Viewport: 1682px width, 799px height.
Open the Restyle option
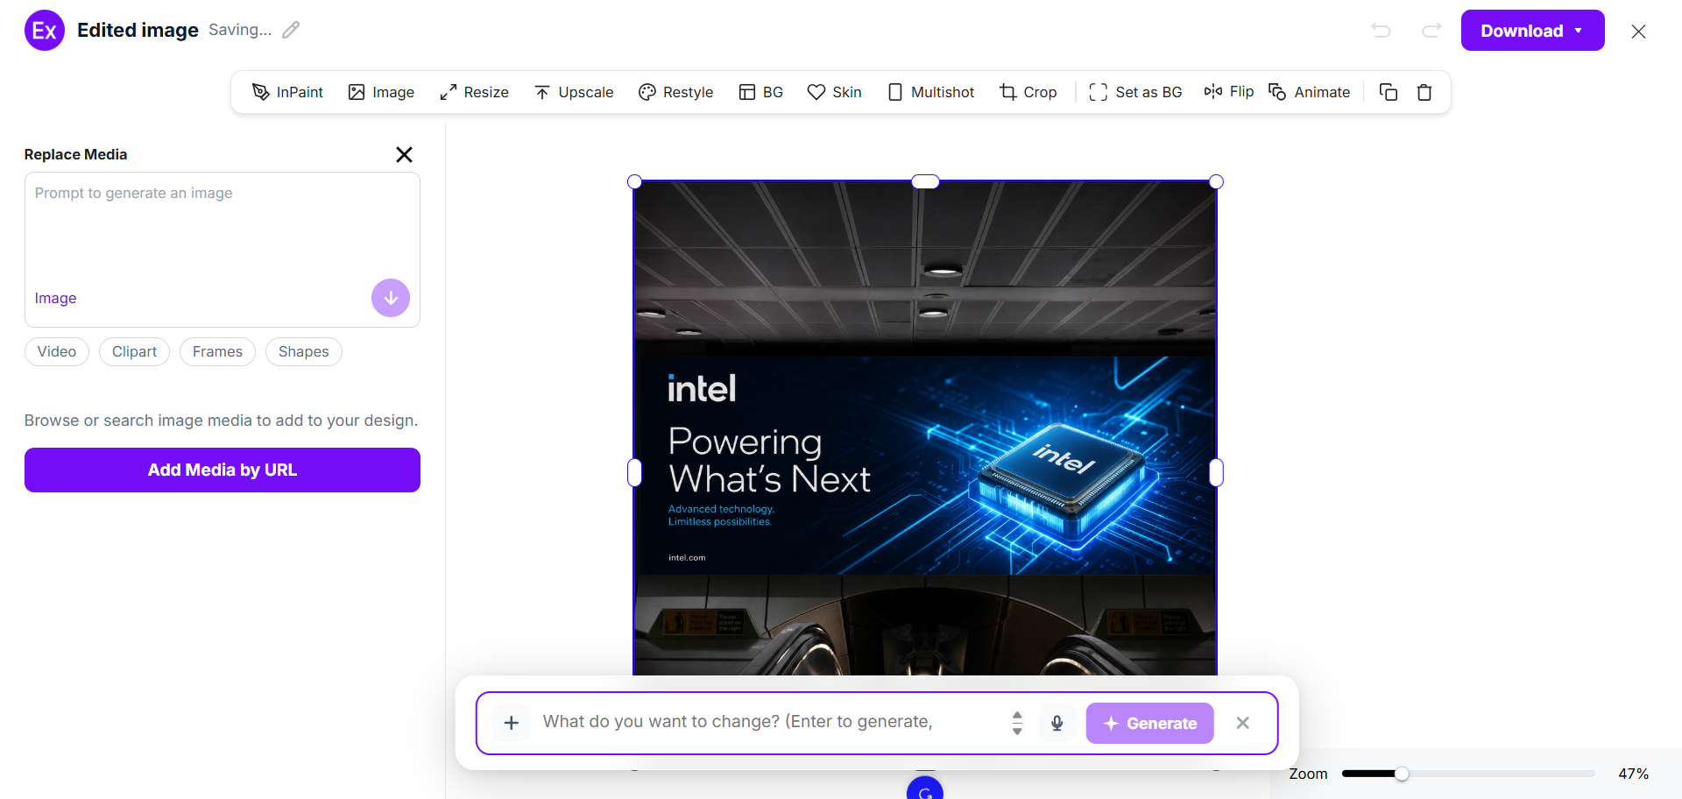676,92
